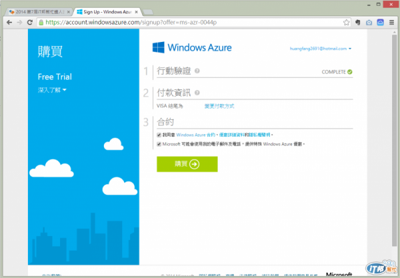Open the Evernote elephant extension
The height and width of the screenshot is (278, 400).
358,23
